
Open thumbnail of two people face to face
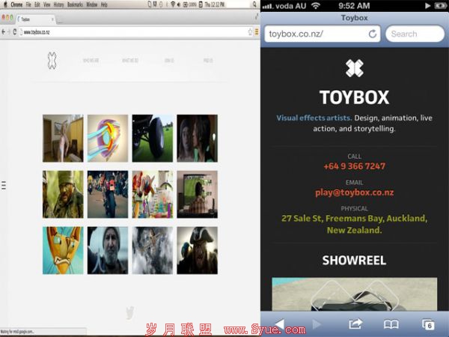[197, 138]
